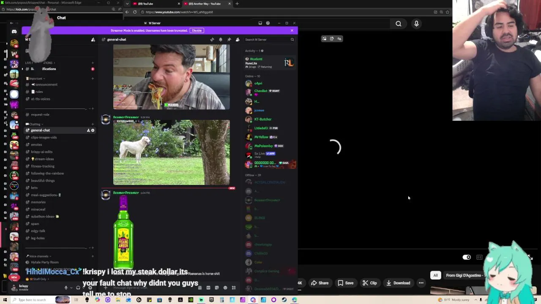
Task: Deafen headphones in Discord user panel
Action: [78, 288]
